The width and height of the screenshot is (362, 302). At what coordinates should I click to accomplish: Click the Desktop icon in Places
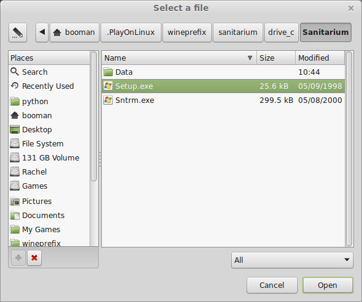[x=15, y=130]
